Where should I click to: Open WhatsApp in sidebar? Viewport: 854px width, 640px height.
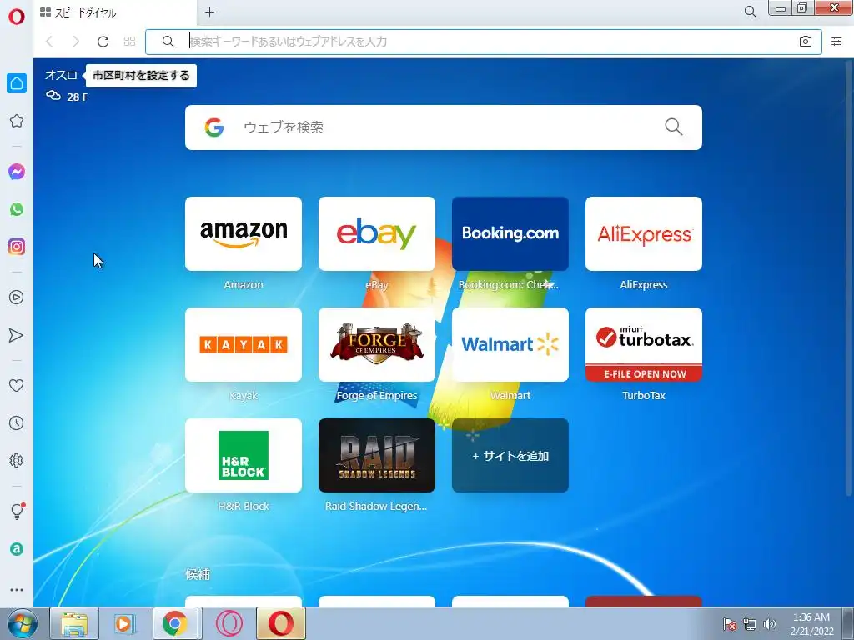pyautogui.click(x=17, y=209)
